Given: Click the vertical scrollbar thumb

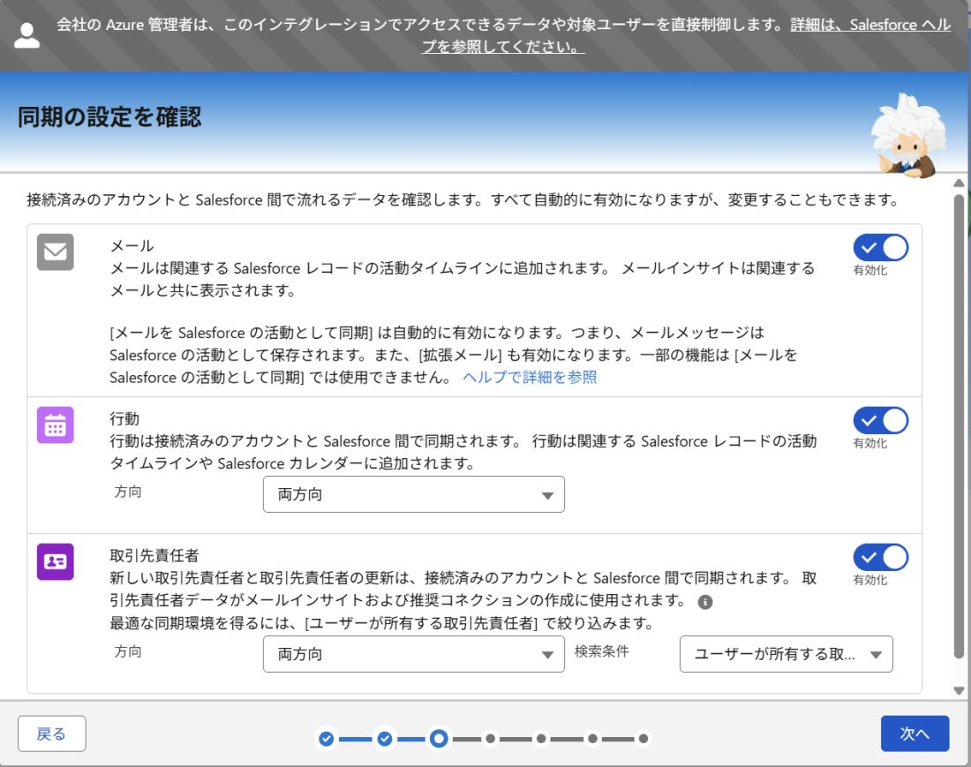Looking at the screenshot, I should [x=959, y=427].
